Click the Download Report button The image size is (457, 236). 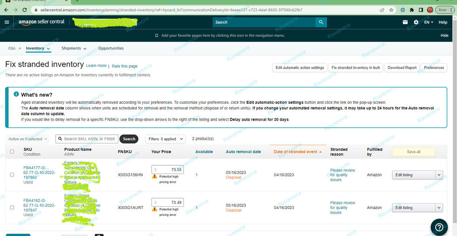pyautogui.click(x=402, y=67)
